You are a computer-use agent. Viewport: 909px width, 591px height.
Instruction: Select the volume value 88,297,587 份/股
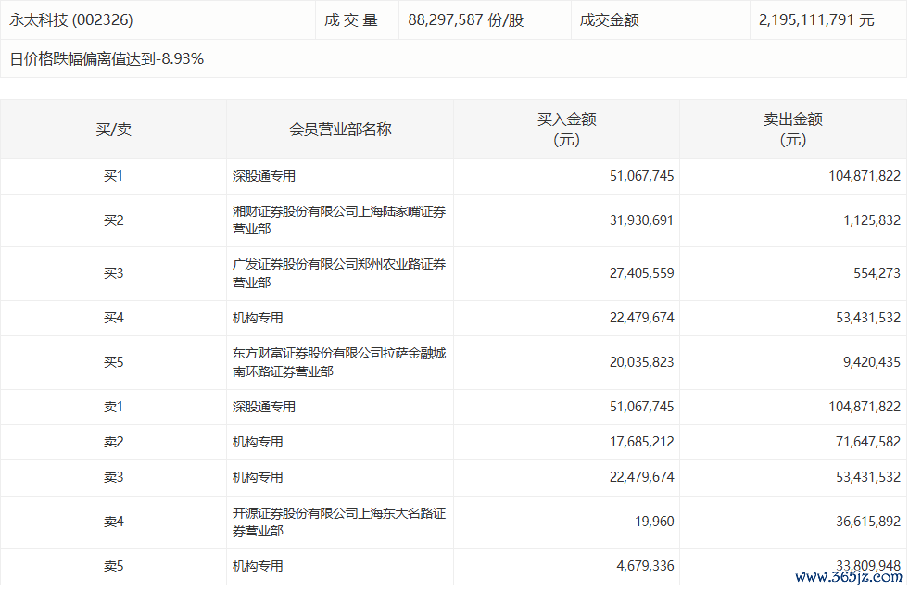click(465, 20)
